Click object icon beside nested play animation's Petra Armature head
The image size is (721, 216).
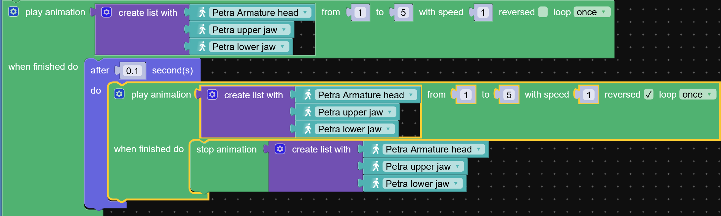point(308,95)
